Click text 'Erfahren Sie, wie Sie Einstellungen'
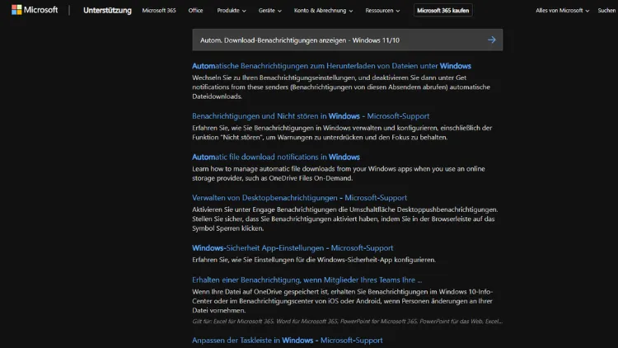 314,260
